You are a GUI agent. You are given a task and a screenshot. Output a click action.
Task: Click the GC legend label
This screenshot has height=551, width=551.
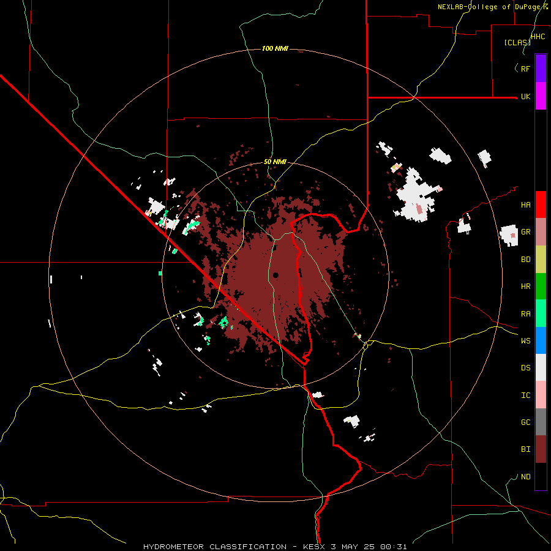pos(525,422)
